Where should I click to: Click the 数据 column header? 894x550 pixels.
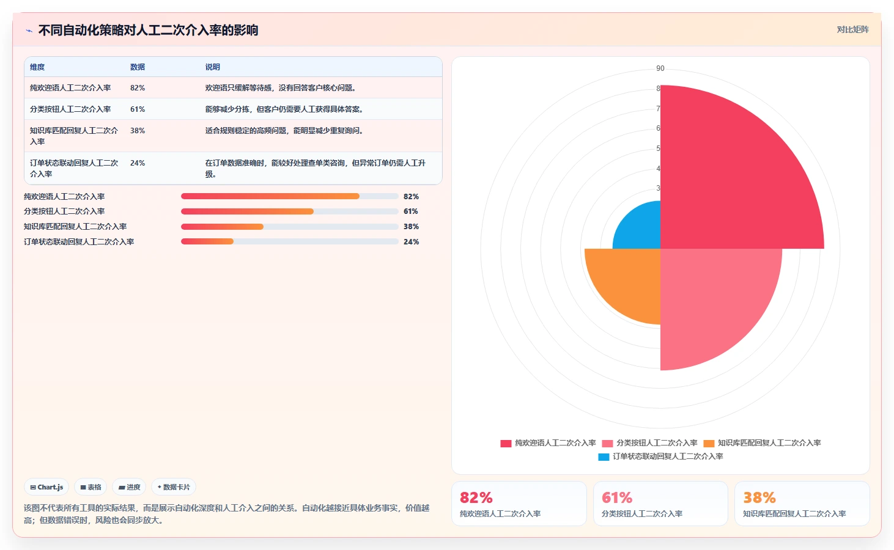click(x=138, y=67)
